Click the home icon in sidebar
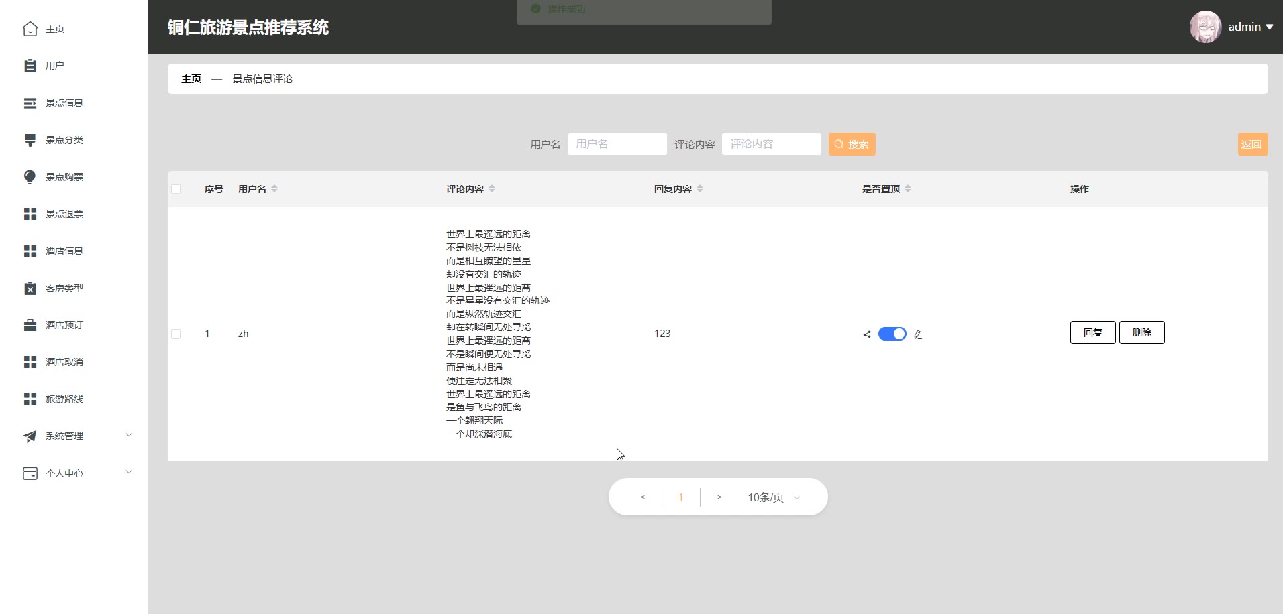Screen dimensions: 1283x614 30,29
